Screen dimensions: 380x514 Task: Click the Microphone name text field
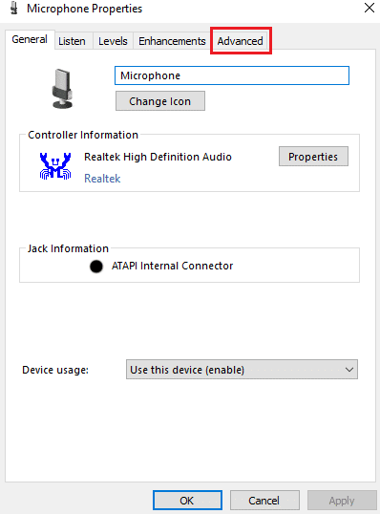coord(232,75)
